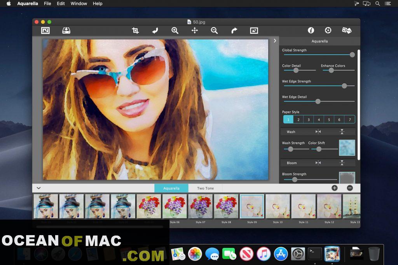Select the Crop tool
This screenshot has height=265, width=398.
click(x=135, y=31)
